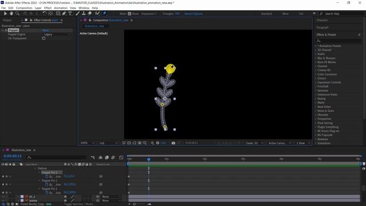Select the Eraser tool

90,14
